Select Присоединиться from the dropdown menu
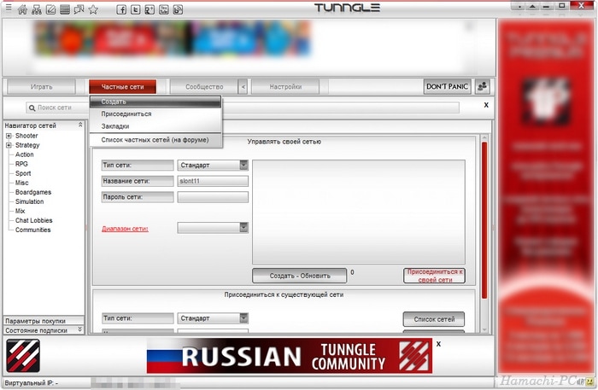 [x=155, y=114]
